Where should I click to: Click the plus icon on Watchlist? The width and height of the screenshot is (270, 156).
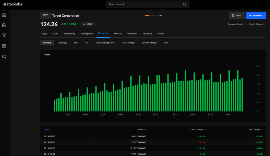click(250, 16)
